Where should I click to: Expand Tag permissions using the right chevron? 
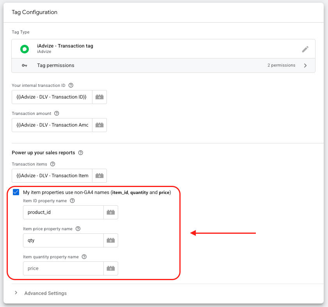click(305, 65)
